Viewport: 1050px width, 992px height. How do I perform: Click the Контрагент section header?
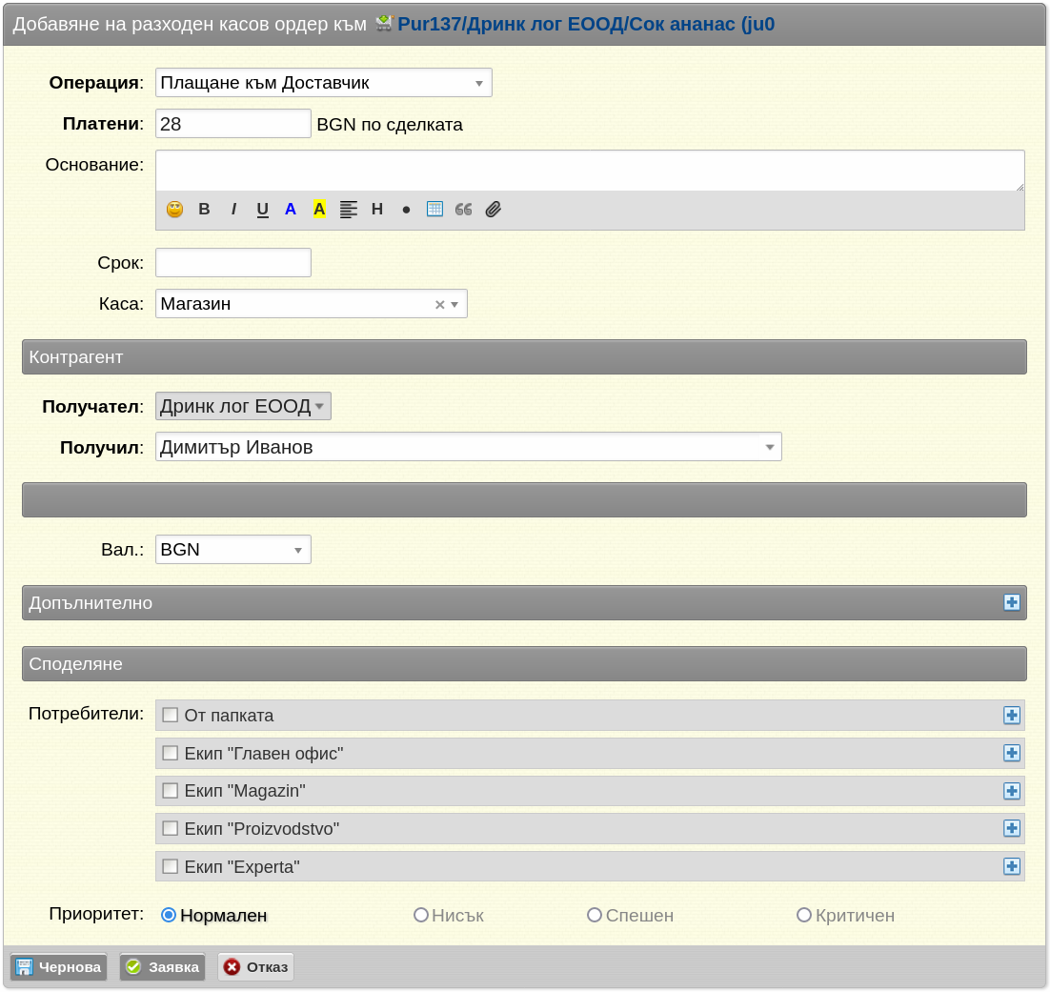pos(524,357)
